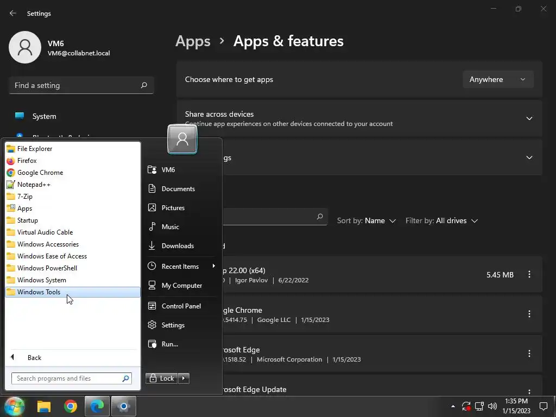Open Documents from the start menu
556x417 pixels.
click(x=181, y=188)
